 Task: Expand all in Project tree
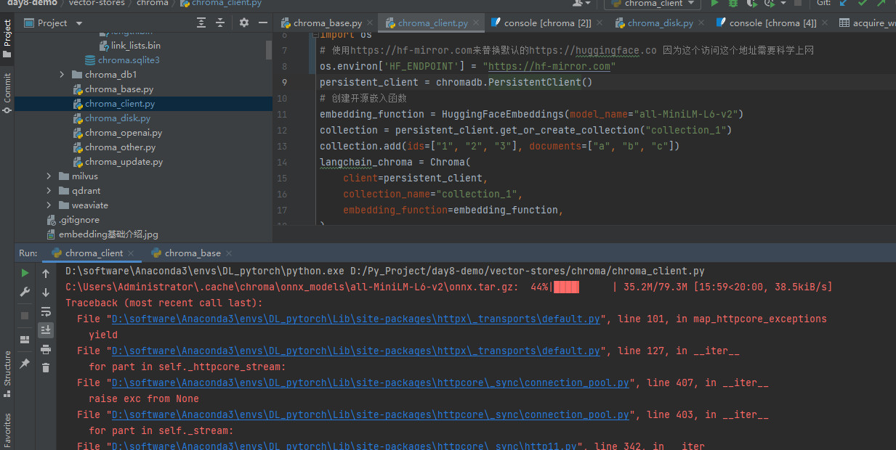pos(202,23)
